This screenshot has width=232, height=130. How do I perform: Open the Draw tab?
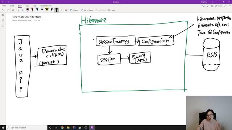(20, 6)
